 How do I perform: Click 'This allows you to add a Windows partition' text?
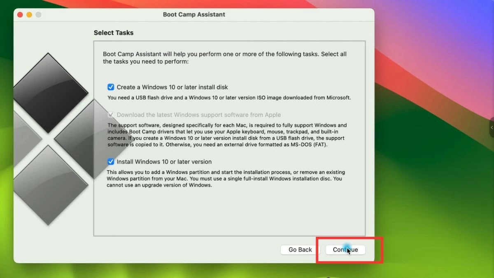(x=226, y=178)
